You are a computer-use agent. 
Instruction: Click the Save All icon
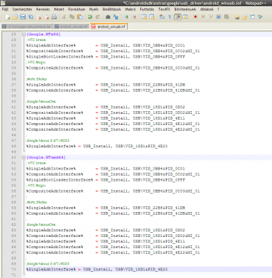(x=31, y=17)
